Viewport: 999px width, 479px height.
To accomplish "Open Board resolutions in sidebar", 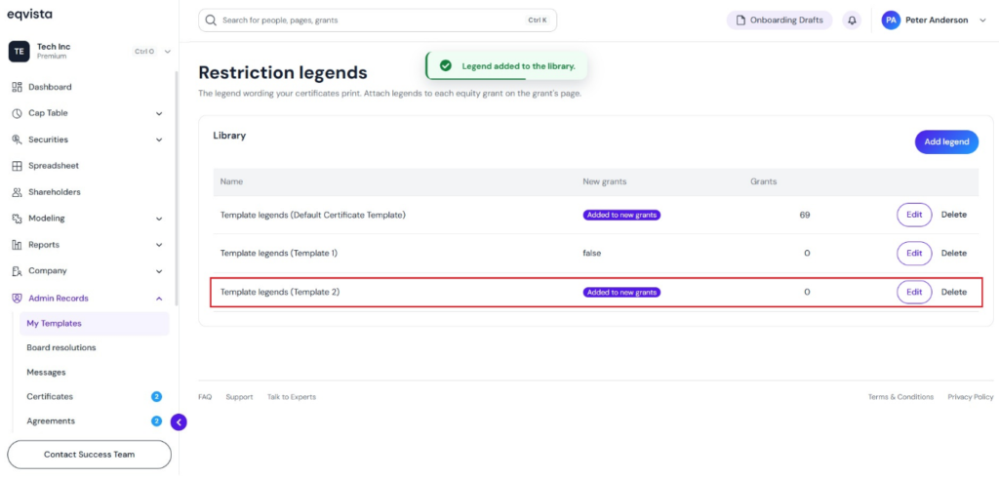I will (x=61, y=347).
